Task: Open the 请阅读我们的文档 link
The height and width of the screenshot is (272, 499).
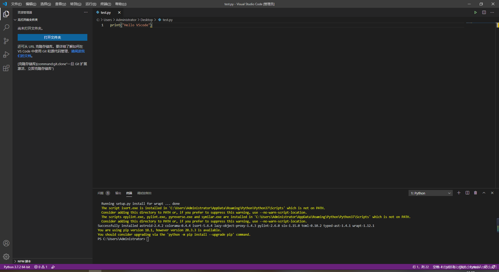Action: (x=78, y=51)
